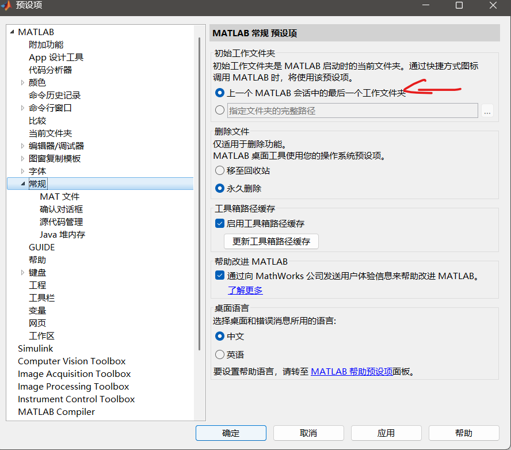Toggle send user experience info checkbox

click(x=220, y=275)
